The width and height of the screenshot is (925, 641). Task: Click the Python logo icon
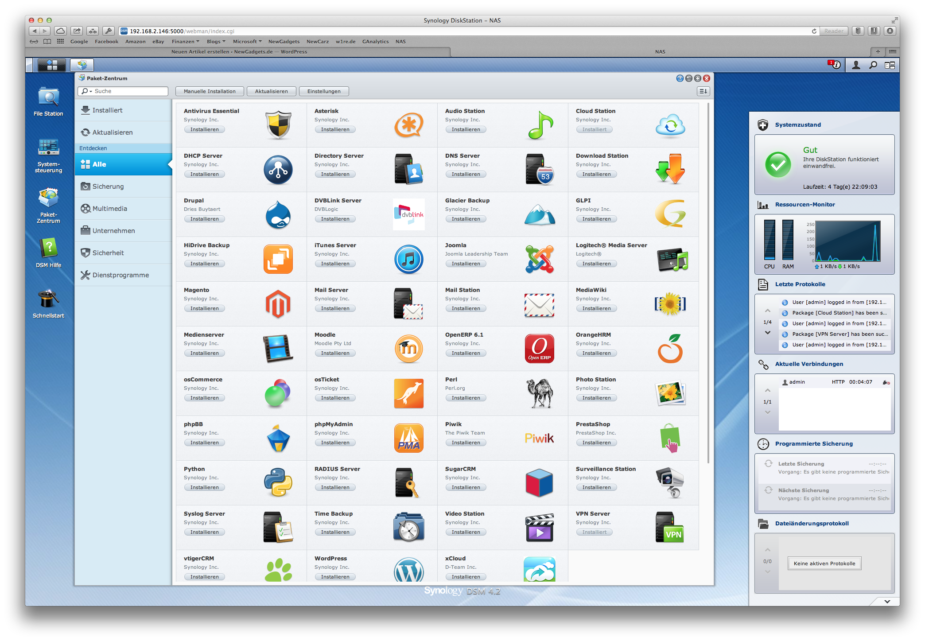(x=278, y=482)
